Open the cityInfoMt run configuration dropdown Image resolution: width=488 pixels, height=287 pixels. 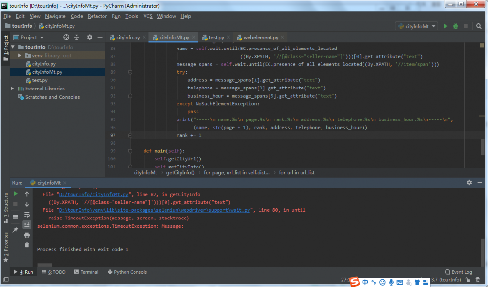(x=417, y=26)
